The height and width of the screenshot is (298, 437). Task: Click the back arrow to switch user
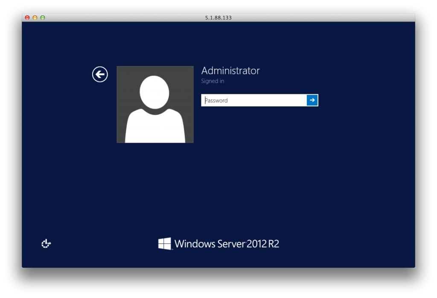[x=100, y=74]
